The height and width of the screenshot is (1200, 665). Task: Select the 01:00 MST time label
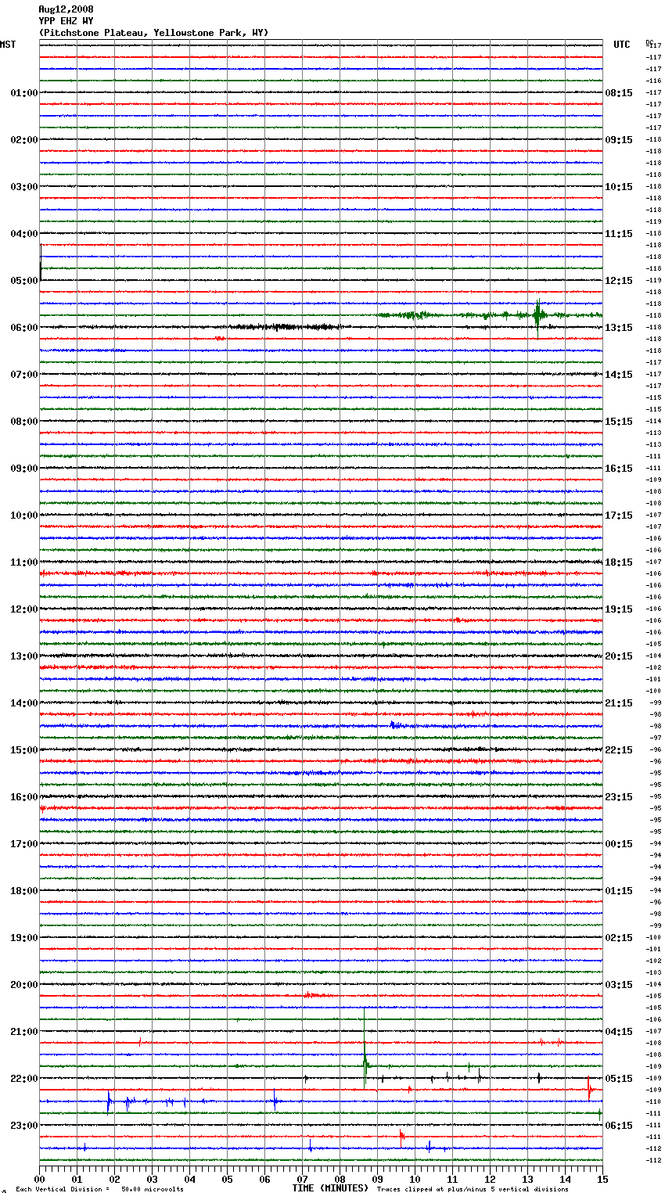pos(24,93)
